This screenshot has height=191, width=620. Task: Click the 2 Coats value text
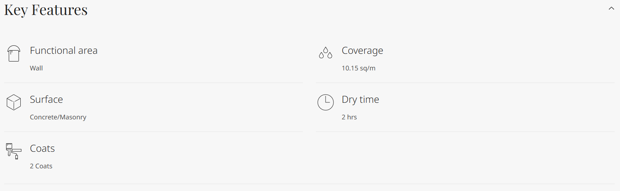pyautogui.click(x=41, y=166)
